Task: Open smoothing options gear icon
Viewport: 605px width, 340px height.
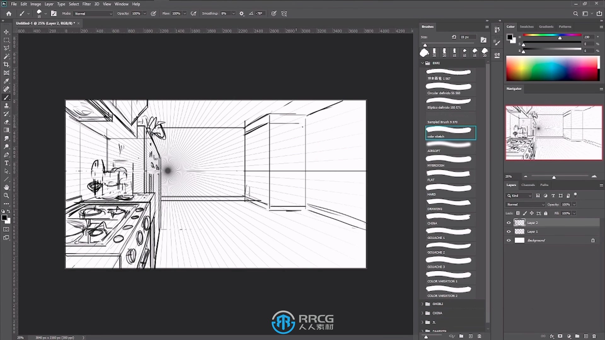Action: pos(242,14)
